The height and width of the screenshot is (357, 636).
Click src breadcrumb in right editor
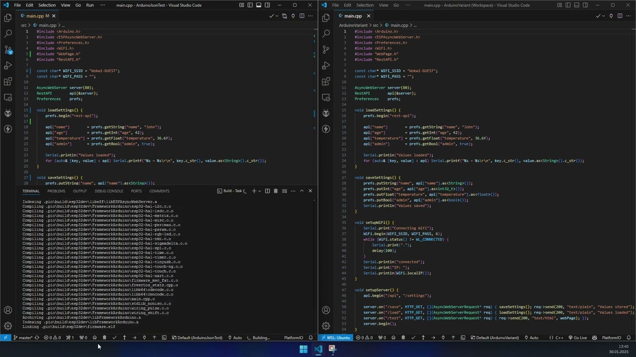[x=376, y=25]
